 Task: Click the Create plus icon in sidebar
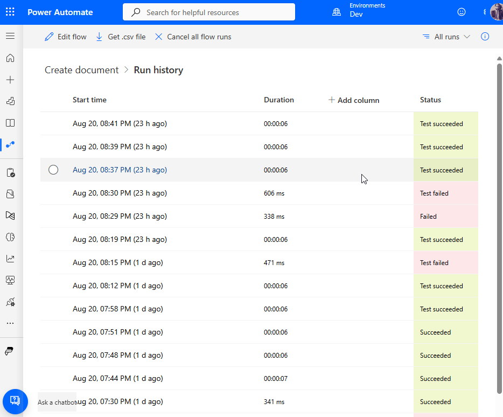pos(10,80)
